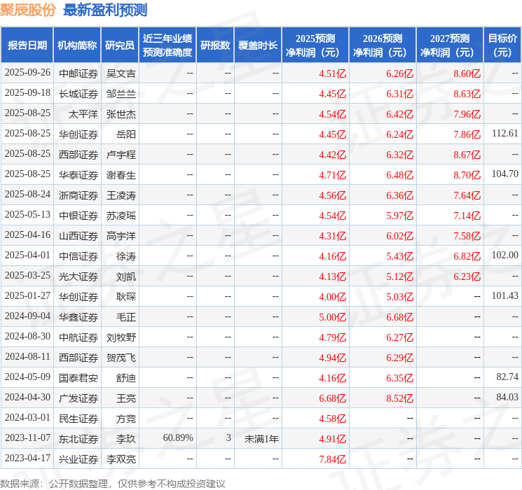
Task: Click the 研究员 column header
Action: point(120,45)
